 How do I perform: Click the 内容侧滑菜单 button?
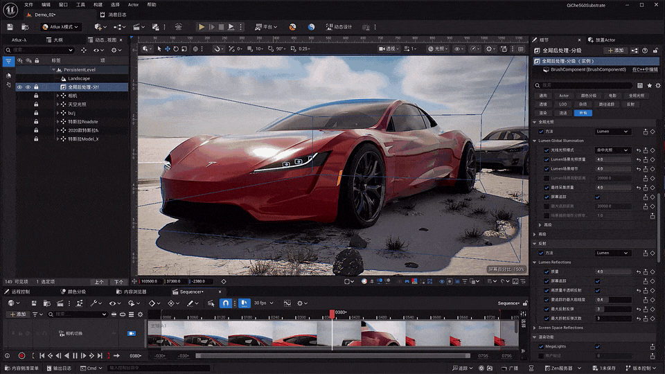click(21, 368)
